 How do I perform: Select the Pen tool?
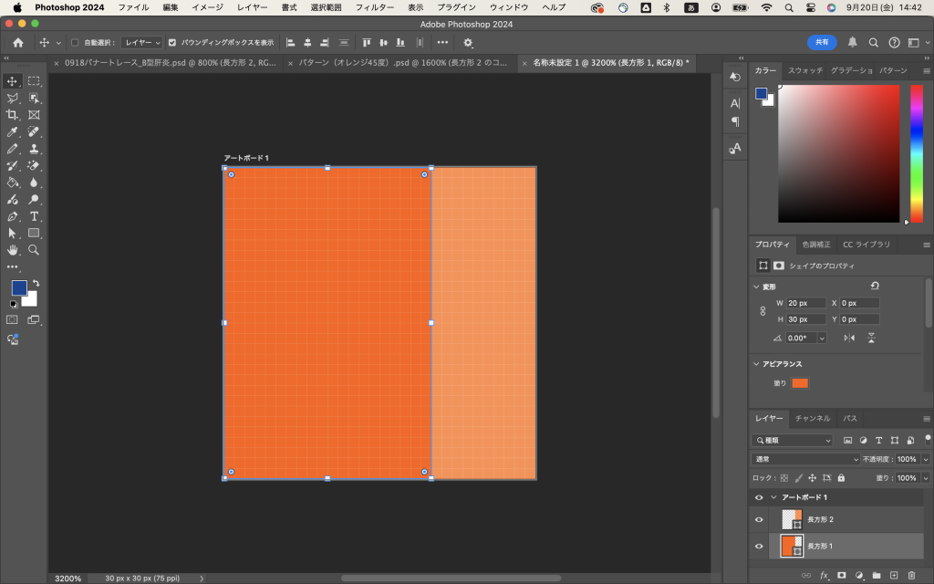(13, 216)
